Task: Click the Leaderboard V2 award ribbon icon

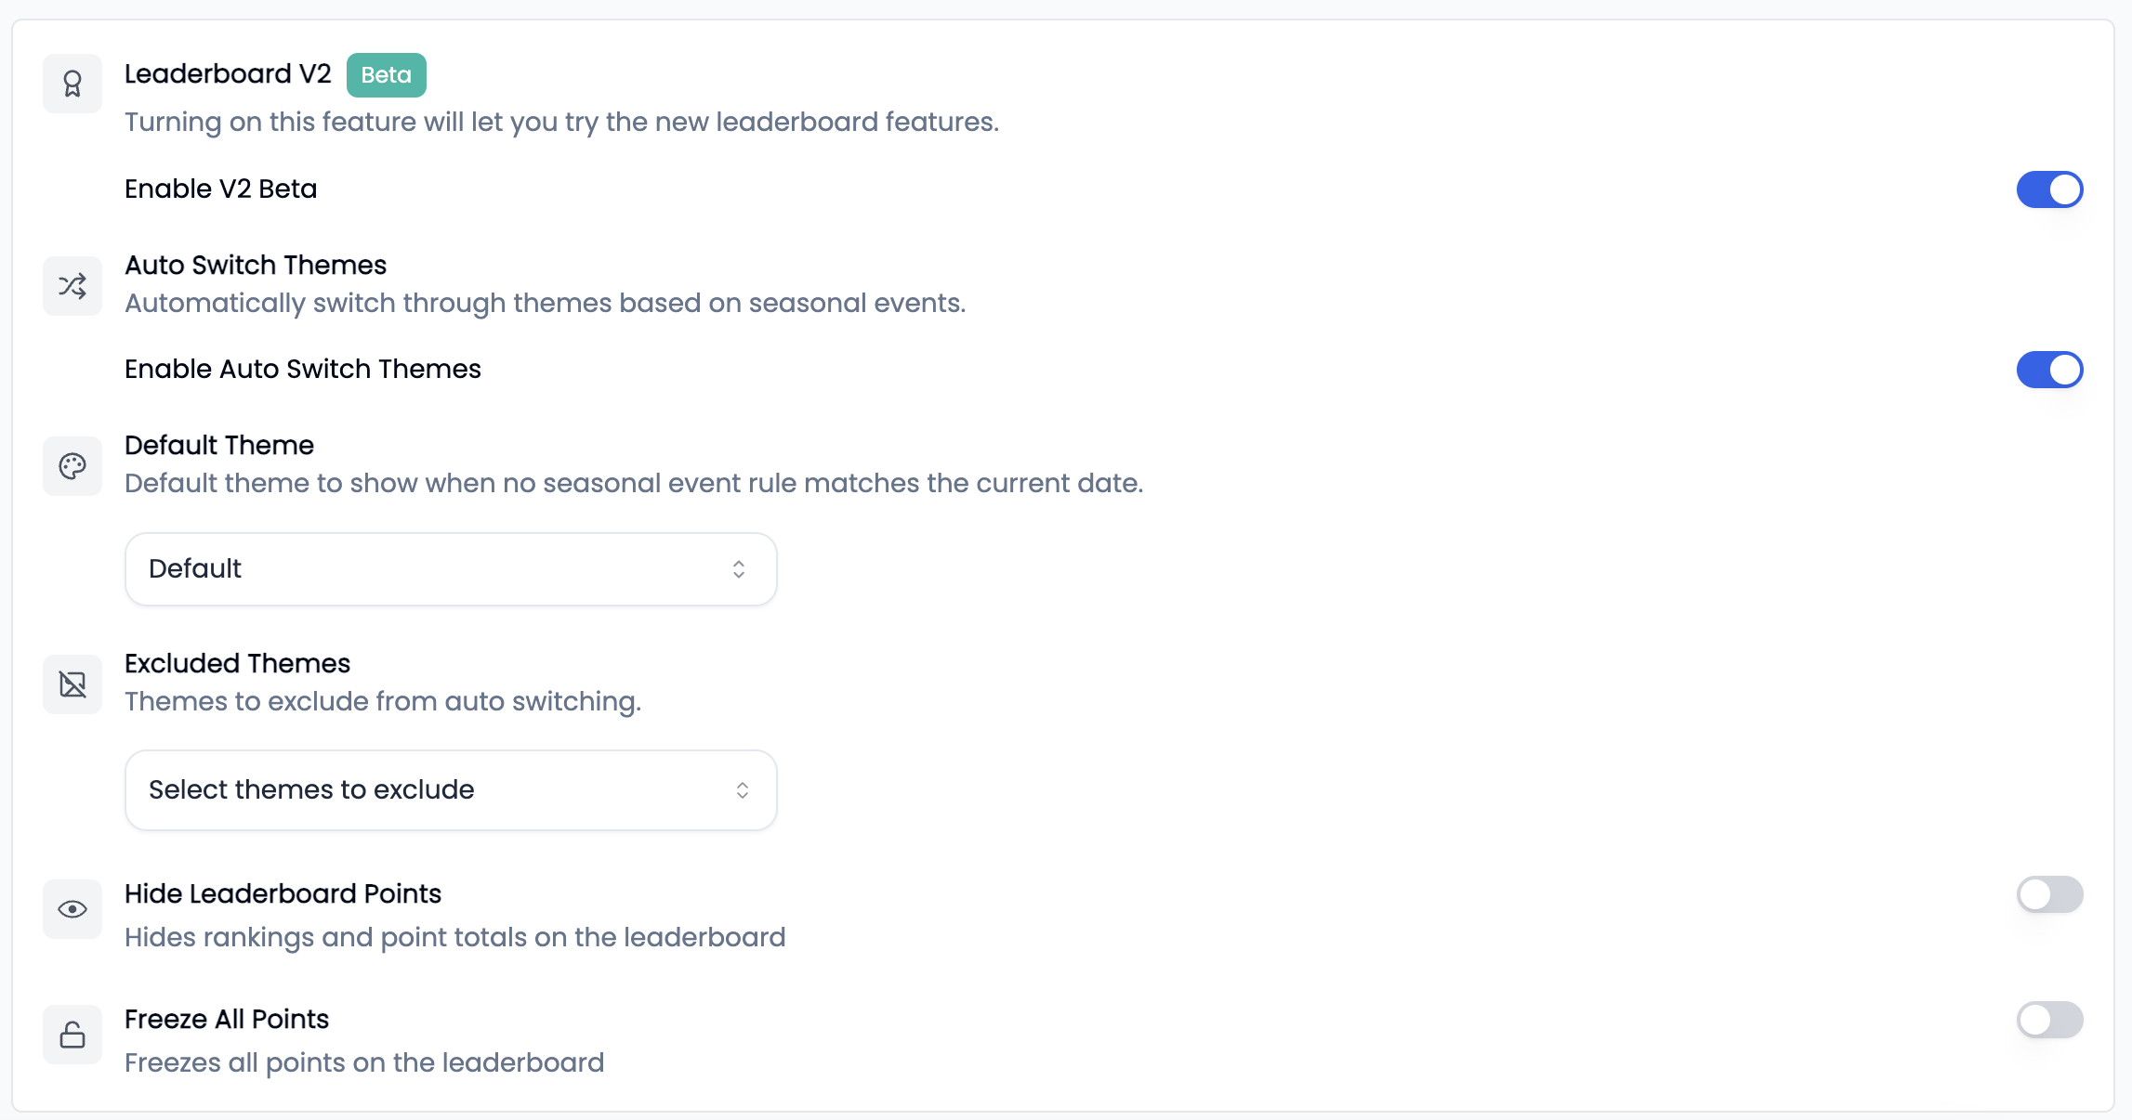Action: 72,84
